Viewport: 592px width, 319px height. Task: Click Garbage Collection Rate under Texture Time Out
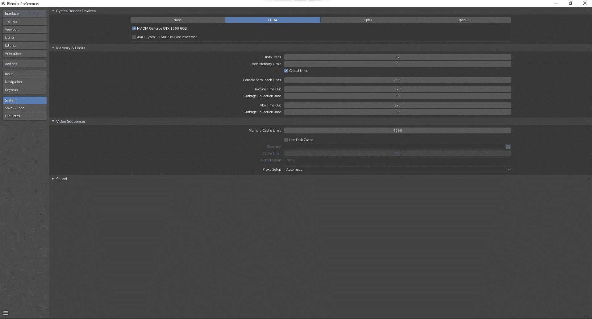pos(398,96)
